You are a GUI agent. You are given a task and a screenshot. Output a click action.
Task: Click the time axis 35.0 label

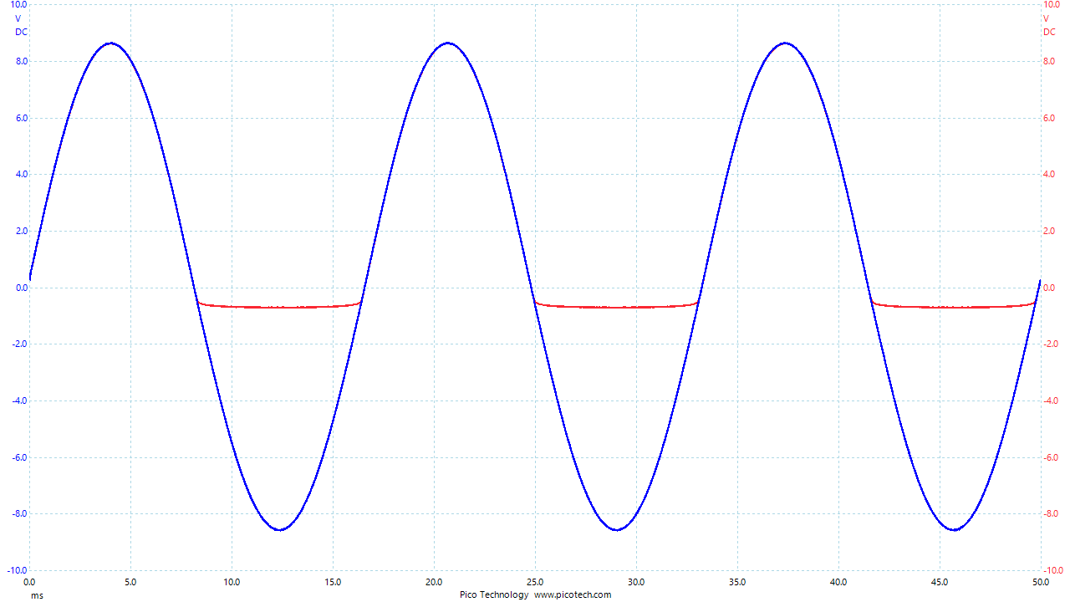pos(737,582)
